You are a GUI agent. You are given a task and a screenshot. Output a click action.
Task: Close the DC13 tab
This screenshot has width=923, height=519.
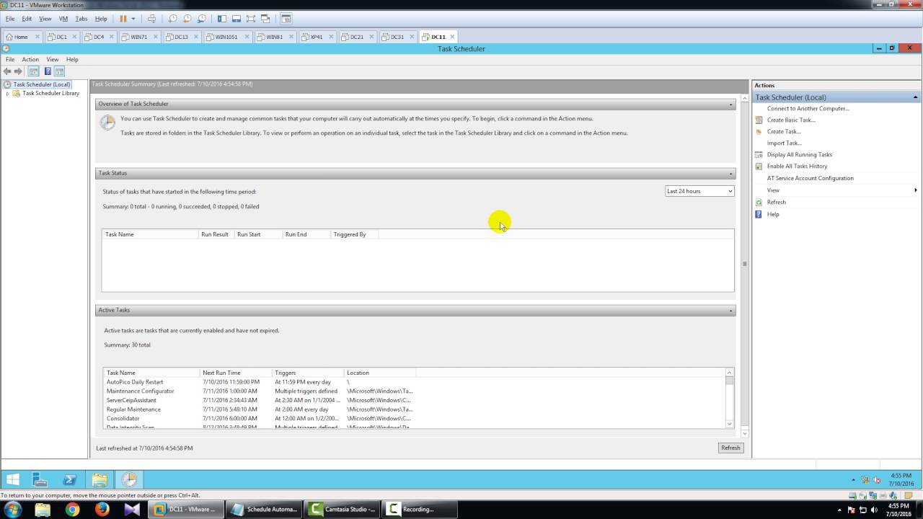(x=196, y=37)
